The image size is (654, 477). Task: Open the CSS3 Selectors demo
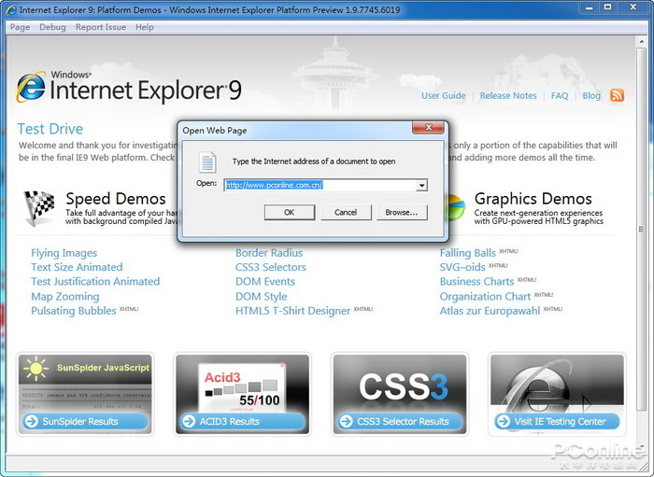pos(271,267)
